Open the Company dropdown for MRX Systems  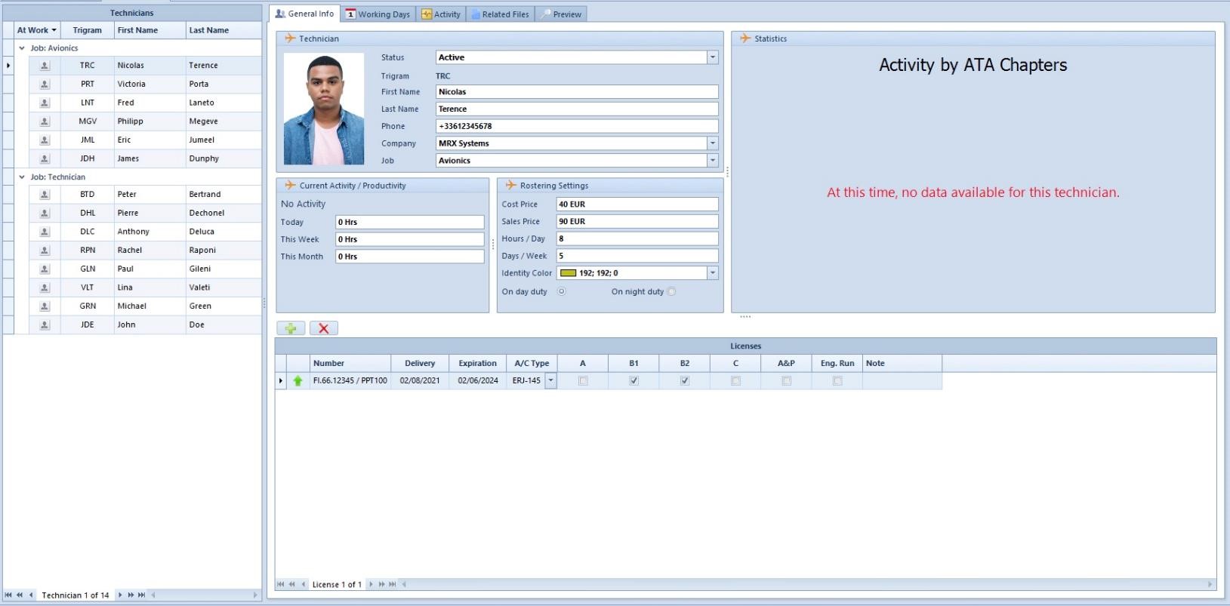point(712,143)
